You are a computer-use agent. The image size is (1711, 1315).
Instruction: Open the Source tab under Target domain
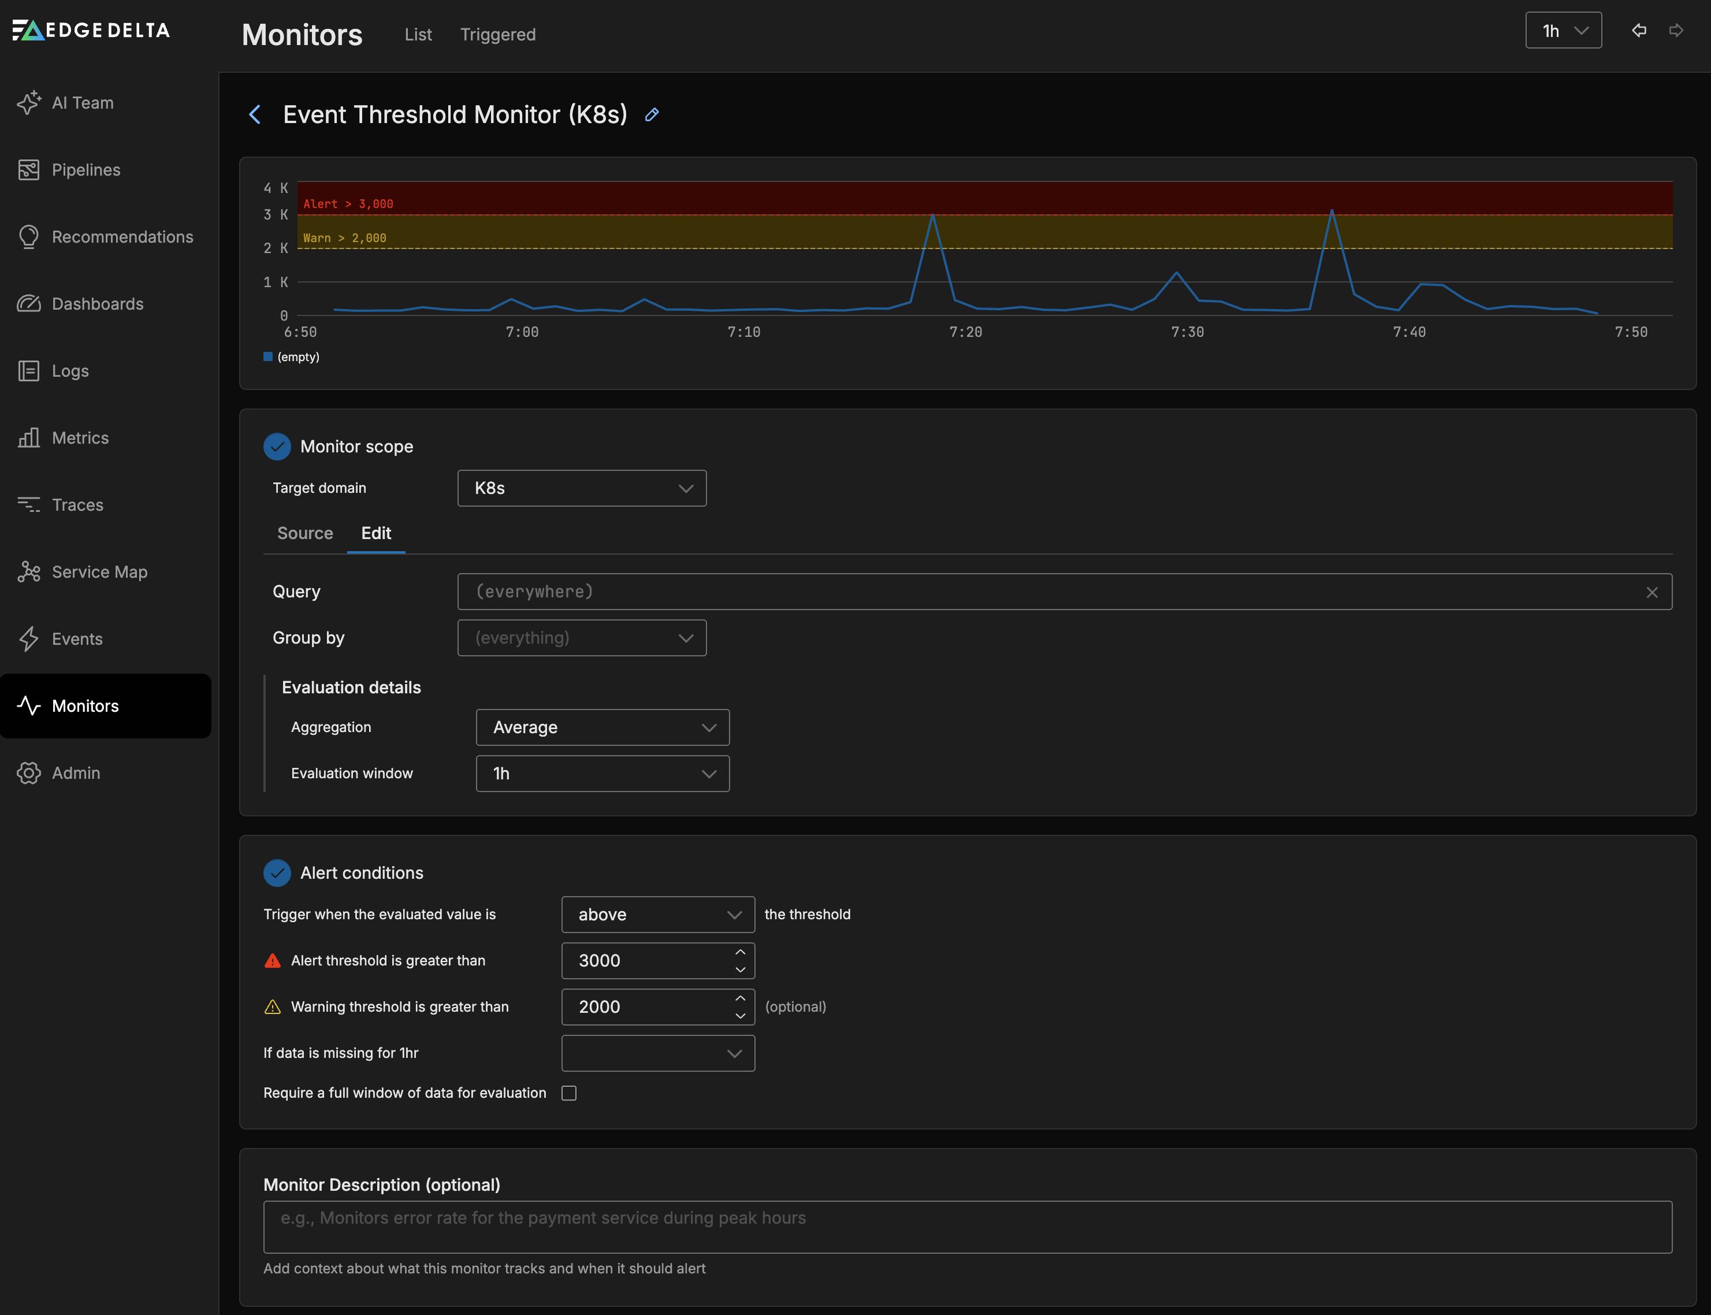pos(304,533)
